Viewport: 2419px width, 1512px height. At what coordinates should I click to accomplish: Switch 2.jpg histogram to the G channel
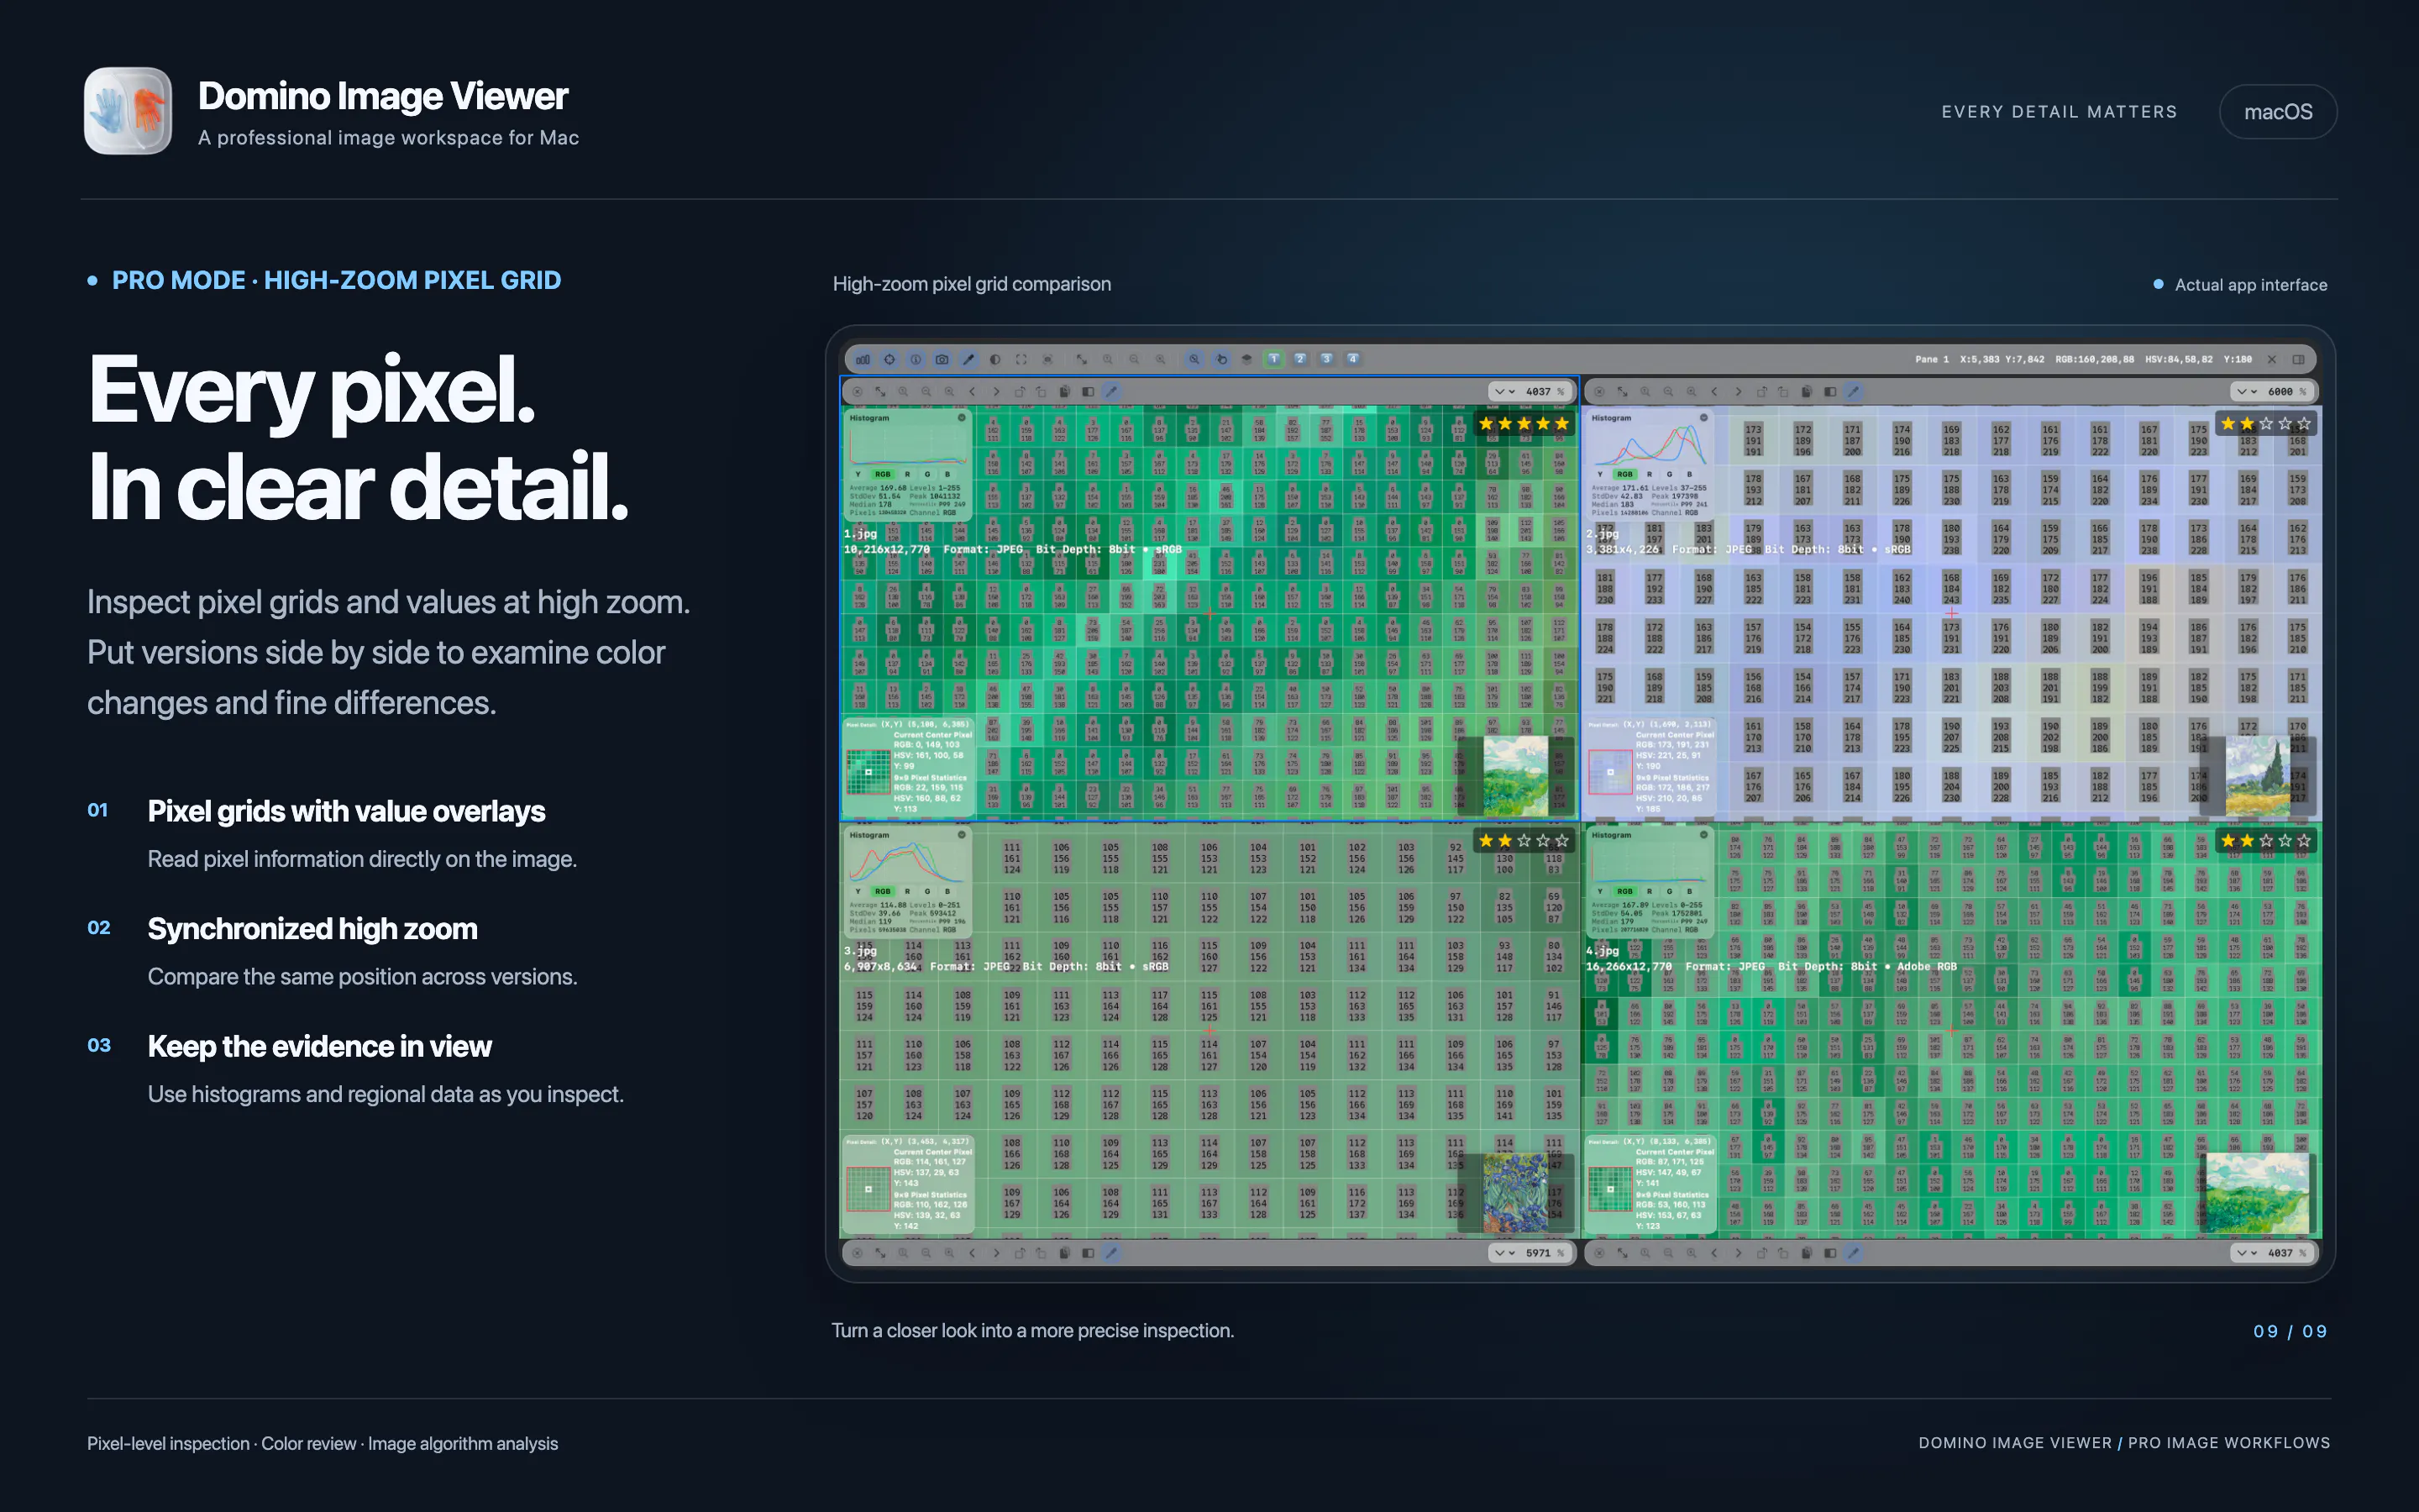(1669, 474)
